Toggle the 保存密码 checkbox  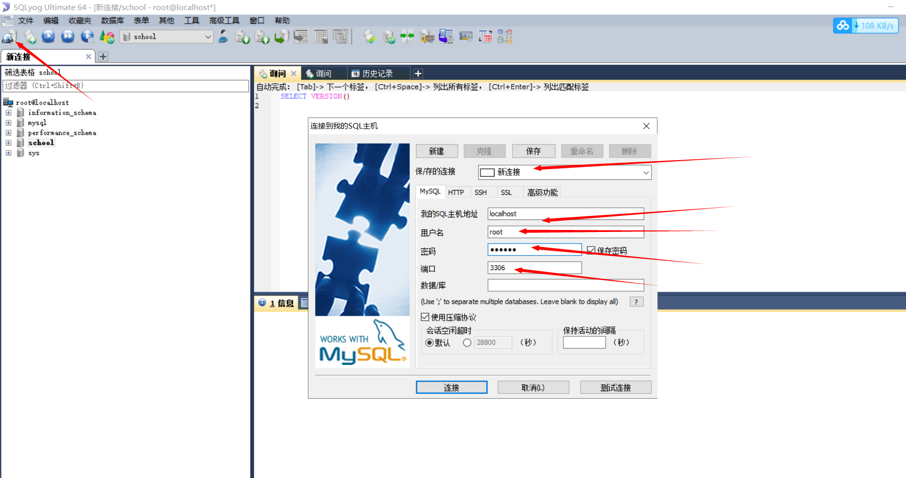591,251
